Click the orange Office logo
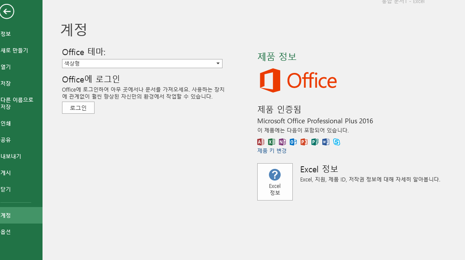Image resolution: width=465 pixels, height=260 pixels. pyautogui.click(x=298, y=80)
